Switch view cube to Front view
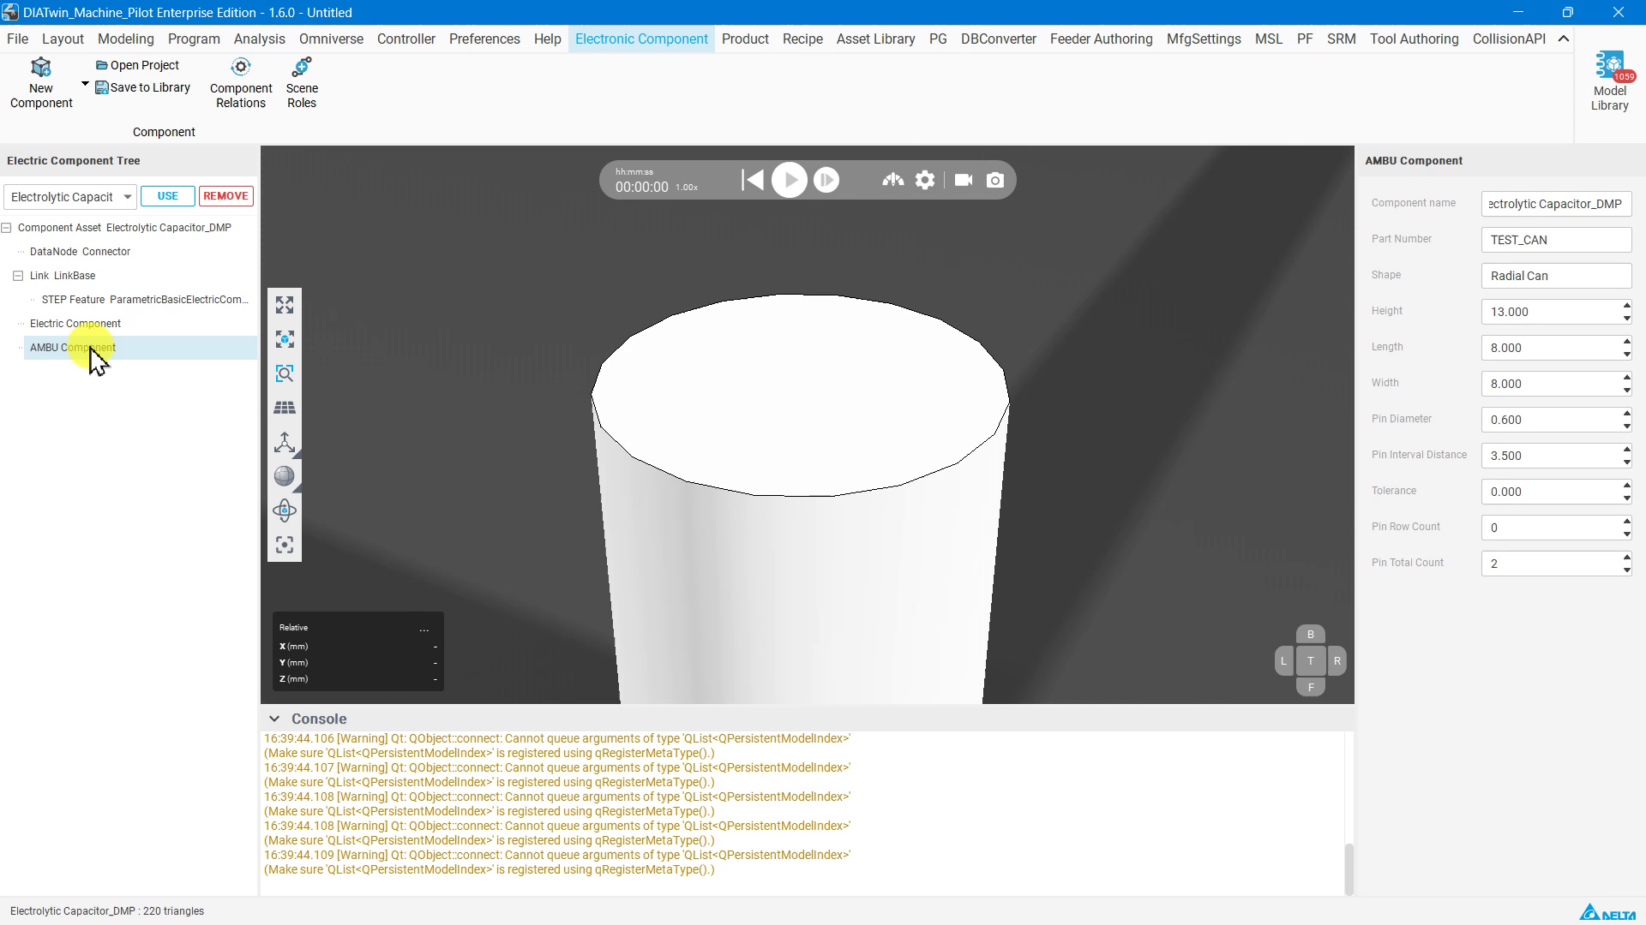The width and height of the screenshot is (1646, 925). tap(1310, 687)
